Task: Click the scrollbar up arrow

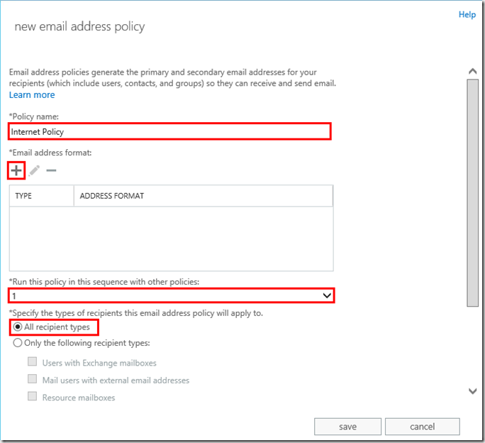Action: [472, 71]
